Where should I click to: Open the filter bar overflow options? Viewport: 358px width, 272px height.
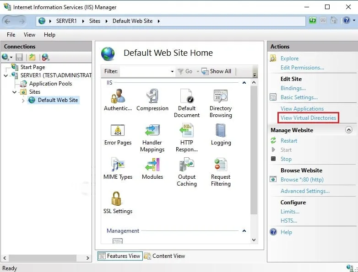[255, 75]
